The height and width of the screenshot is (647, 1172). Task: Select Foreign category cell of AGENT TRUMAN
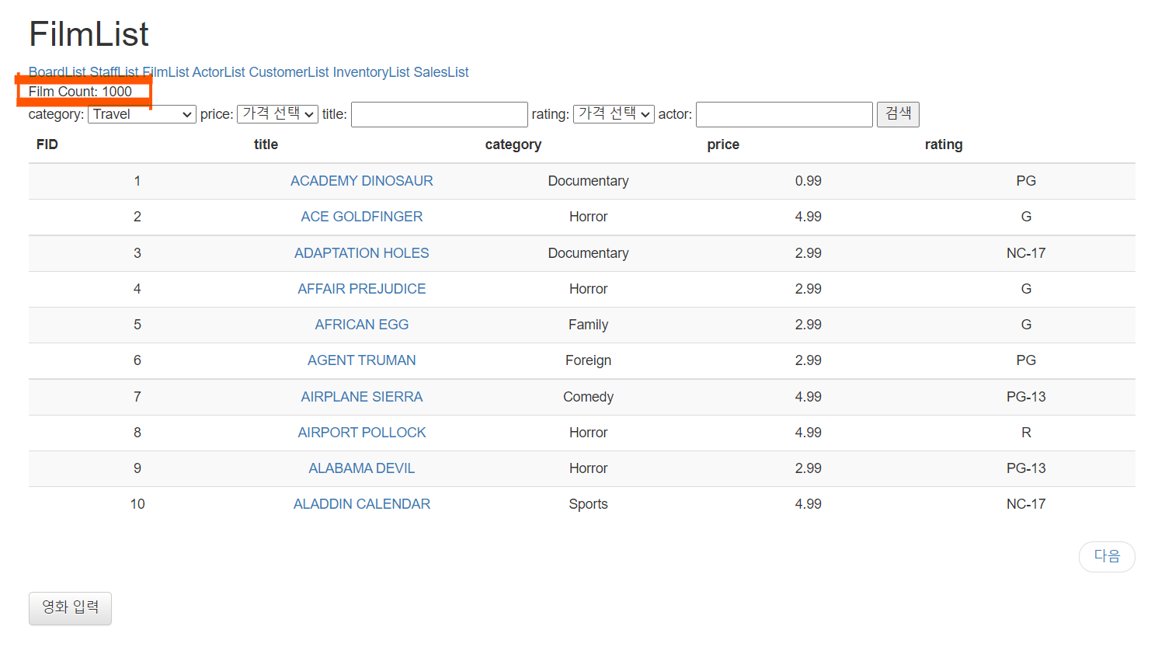point(588,360)
